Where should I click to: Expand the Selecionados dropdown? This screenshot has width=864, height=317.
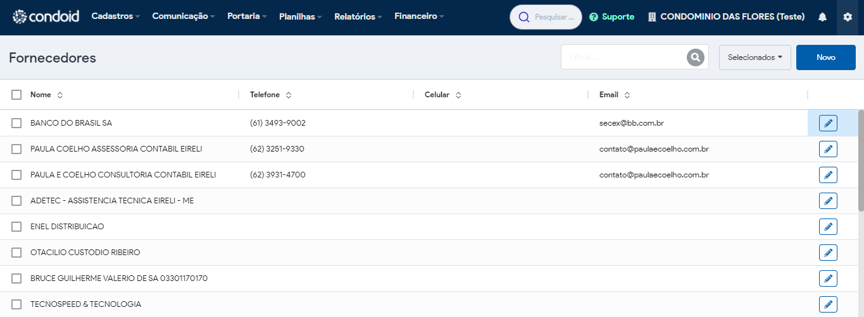(755, 57)
